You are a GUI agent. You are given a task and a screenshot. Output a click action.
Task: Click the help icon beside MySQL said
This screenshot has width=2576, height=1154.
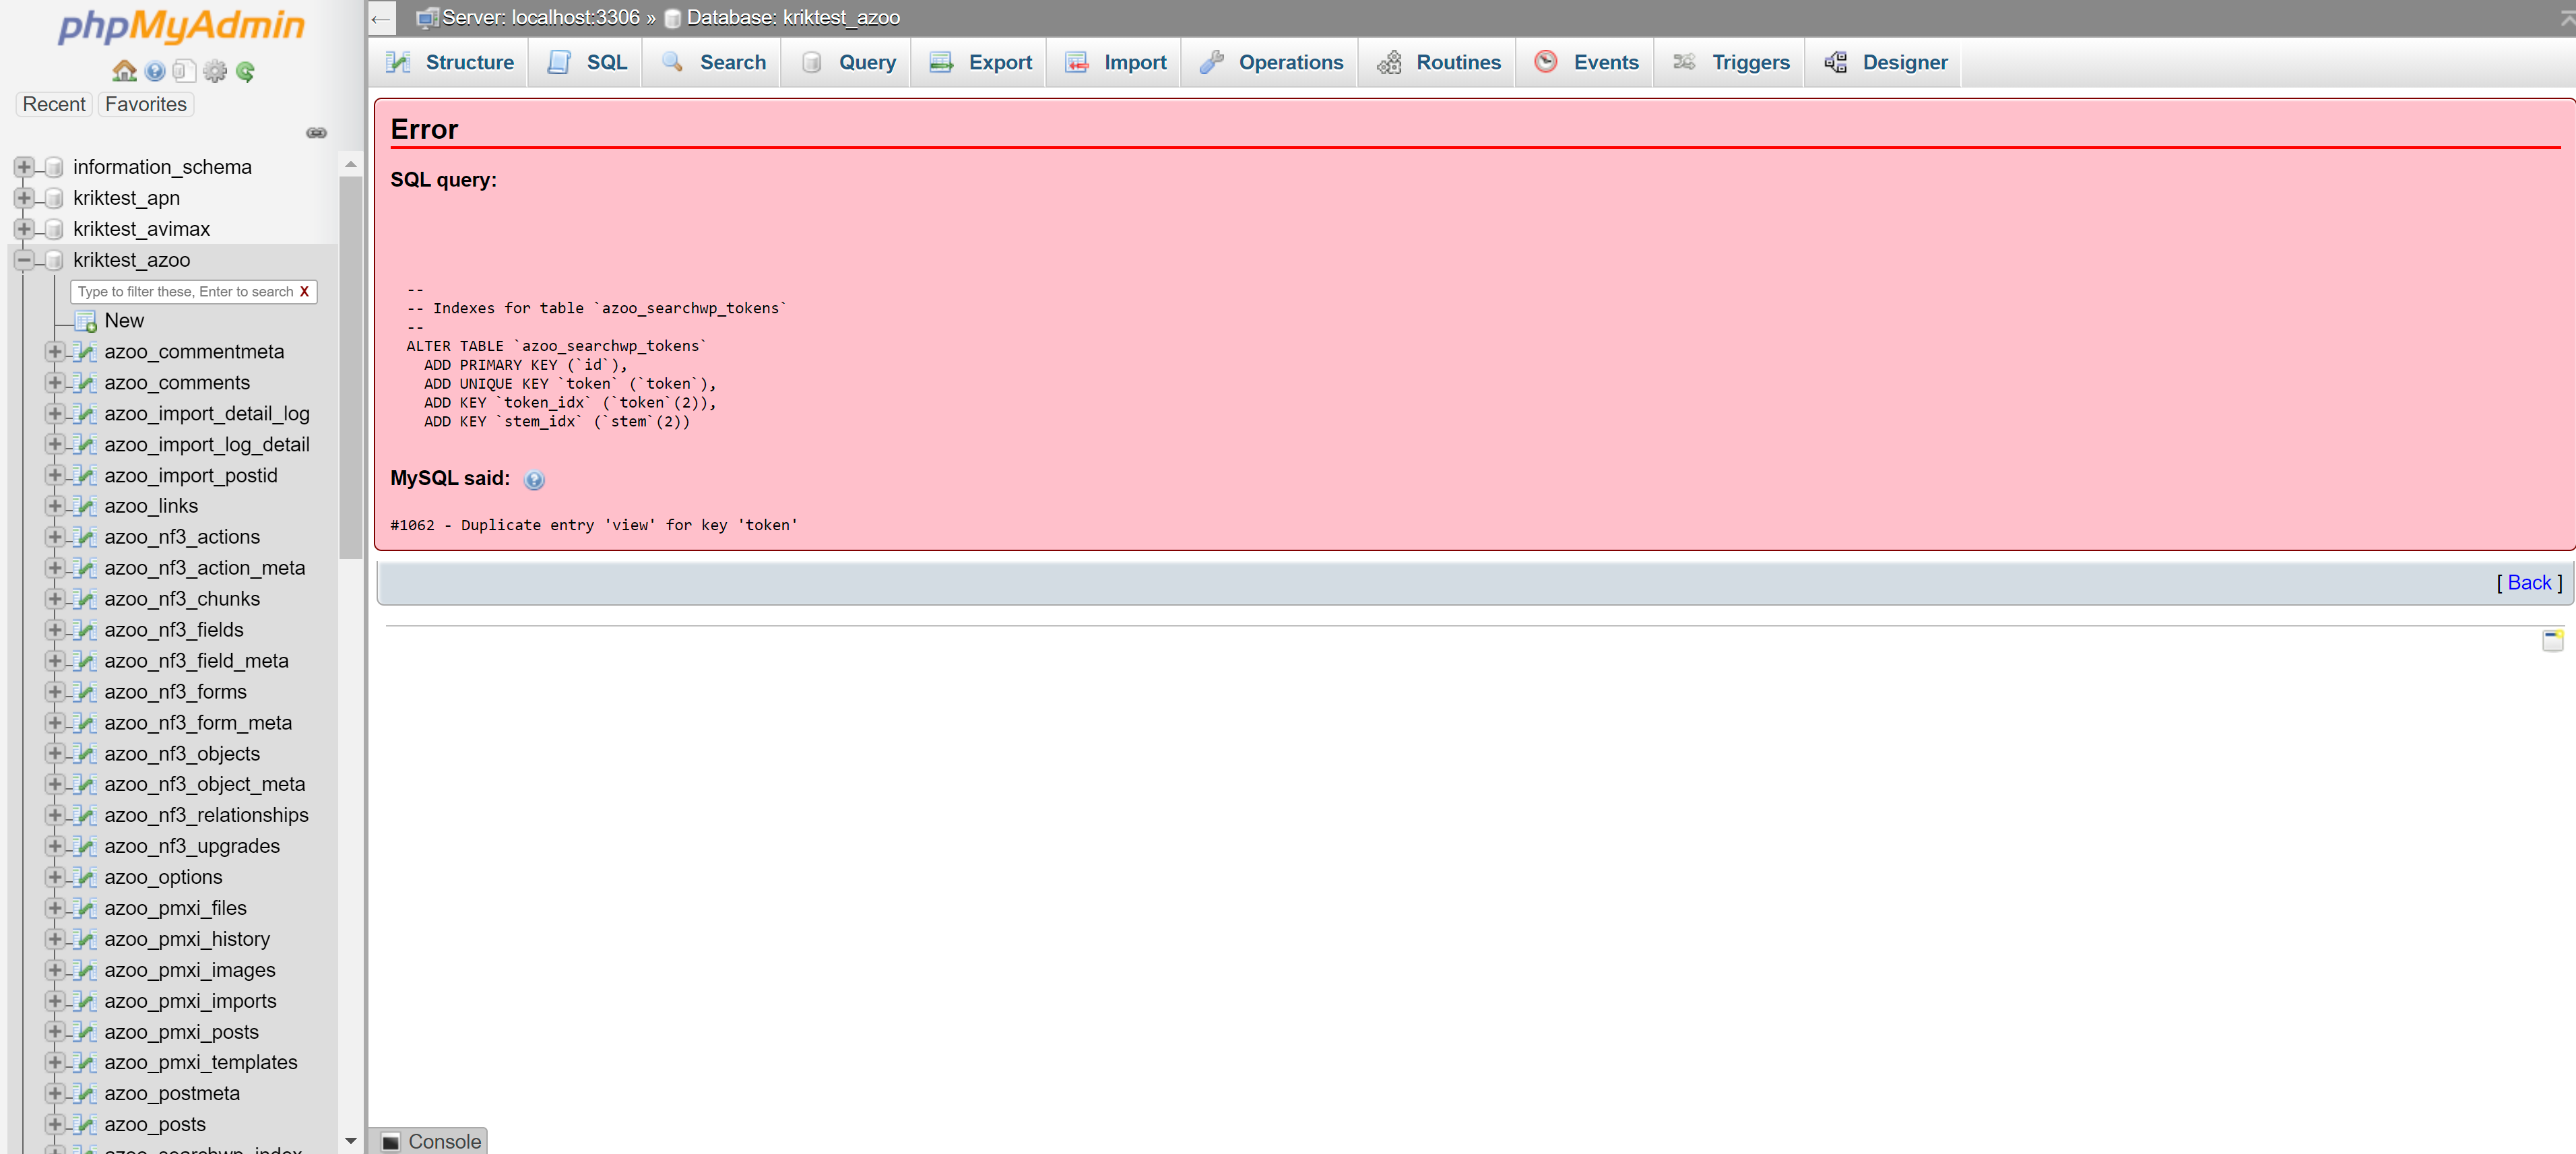(535, 480)
